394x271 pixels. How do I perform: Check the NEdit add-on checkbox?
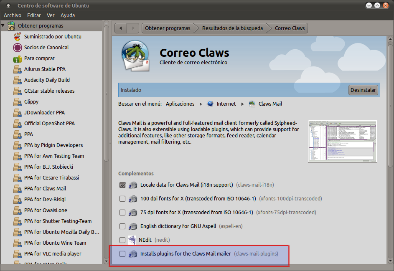(x=122, y=240)
